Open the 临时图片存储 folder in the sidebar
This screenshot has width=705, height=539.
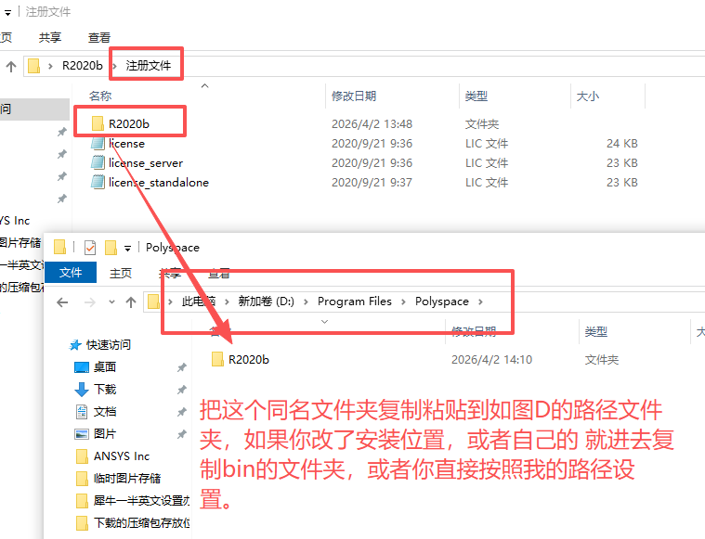click(x=127, y=479)
